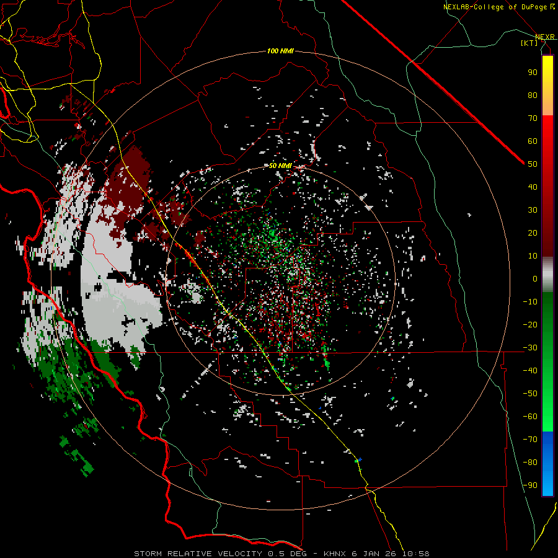Click the NEXR label above the color scale
558x558 pixels.
(545, 37)
